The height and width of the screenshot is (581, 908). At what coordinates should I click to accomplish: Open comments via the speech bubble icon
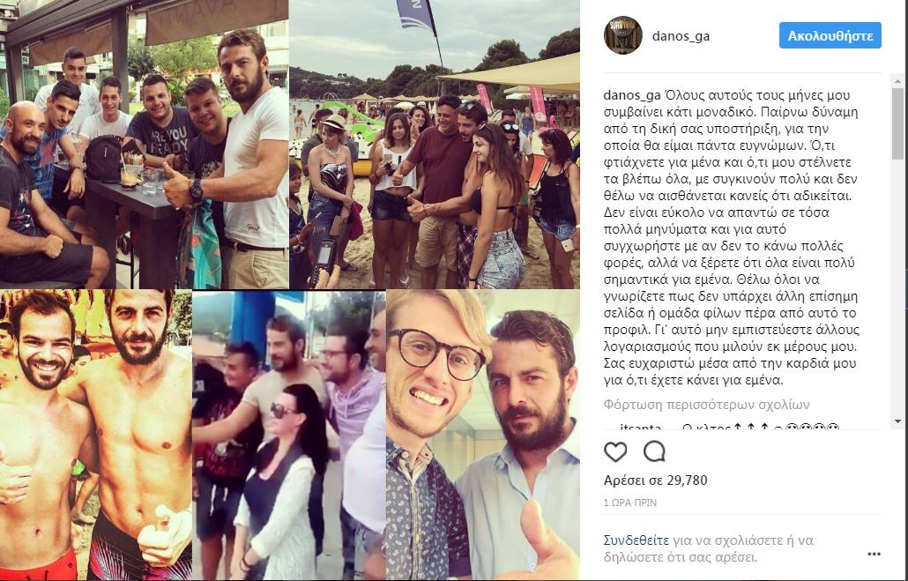(654, 451)
